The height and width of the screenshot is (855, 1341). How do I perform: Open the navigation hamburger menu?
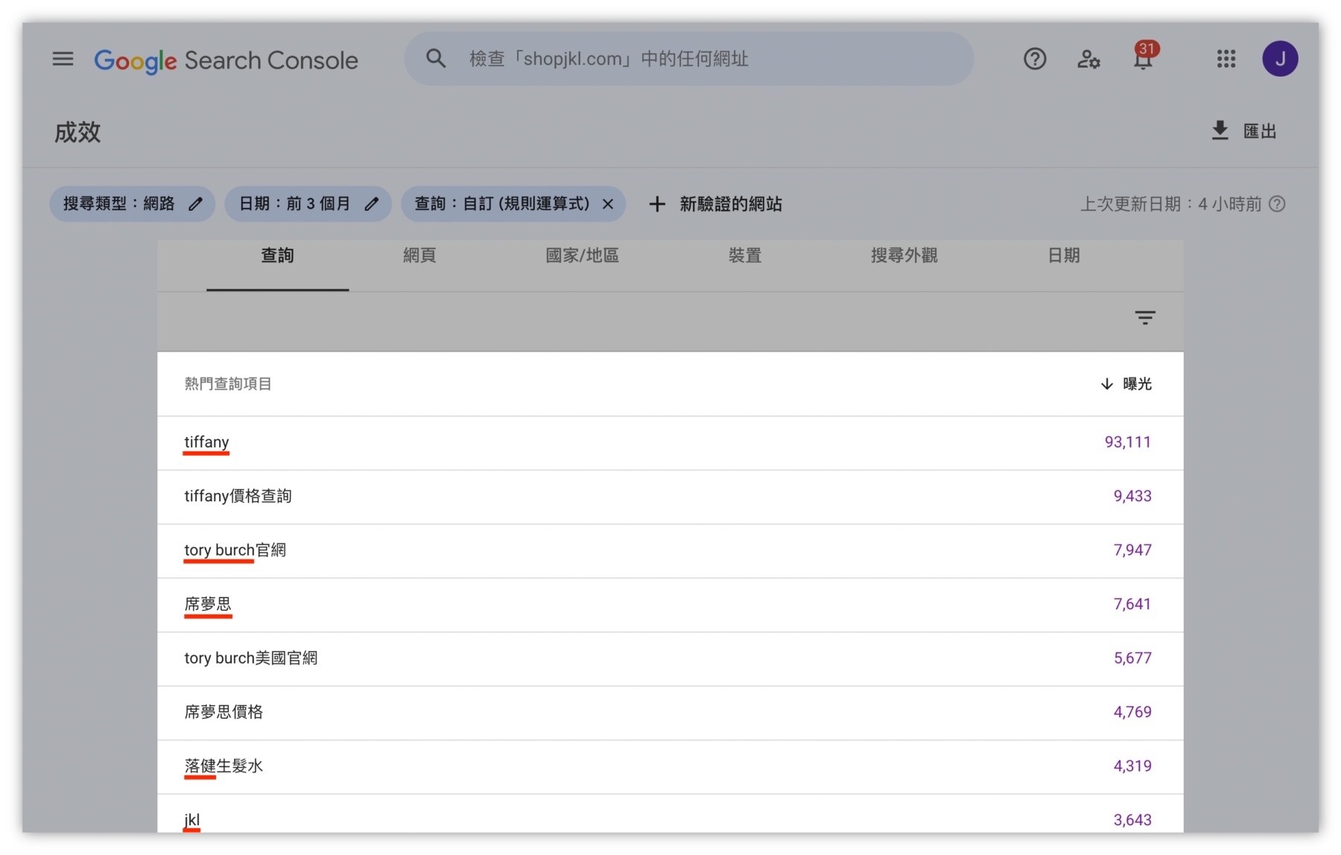click(x=63, y=59)
